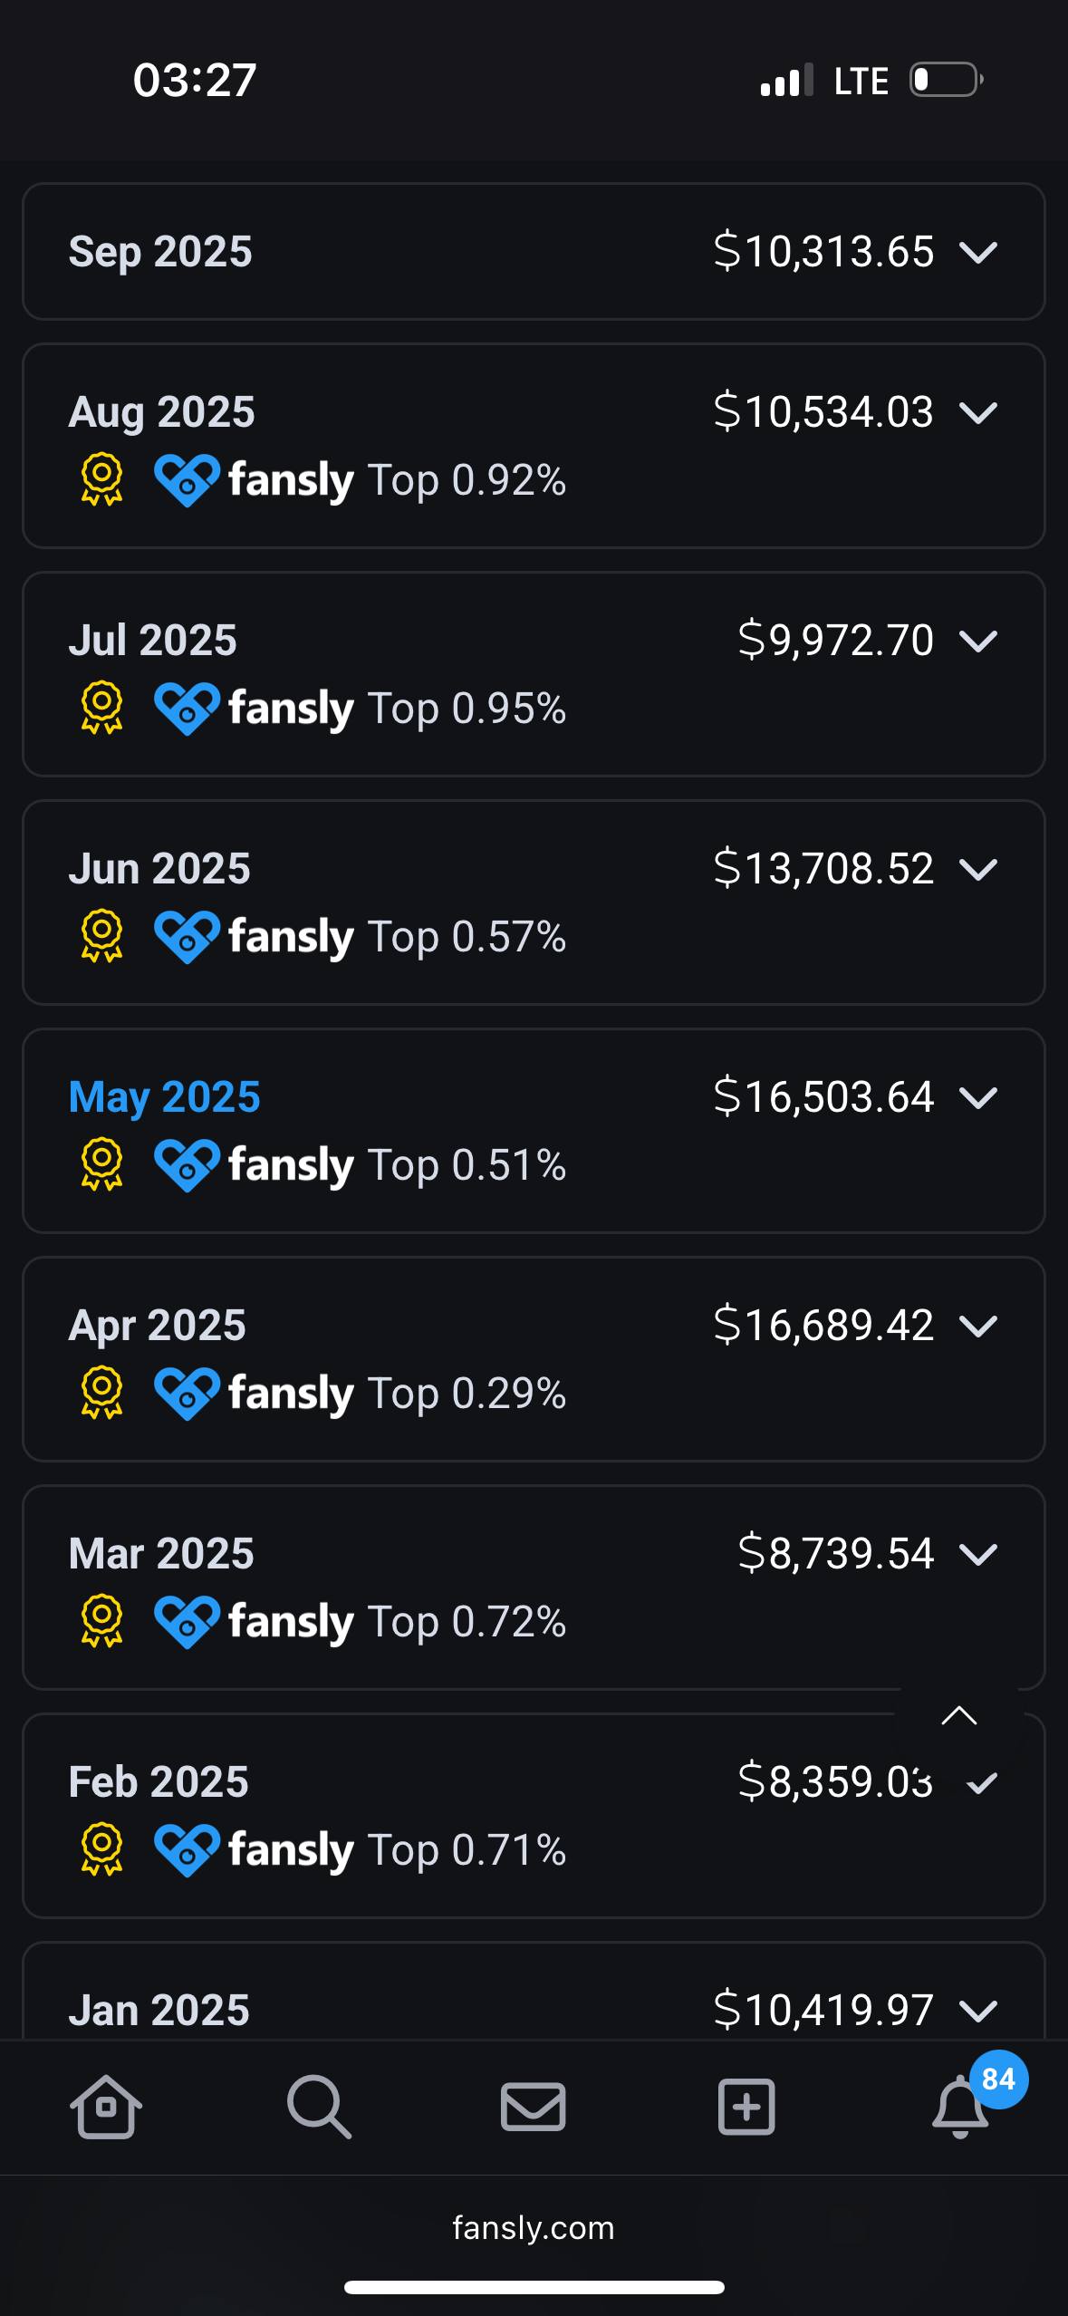
Task: Expand the Jul 2025 earnings chevron
Action: click(978, 641)
